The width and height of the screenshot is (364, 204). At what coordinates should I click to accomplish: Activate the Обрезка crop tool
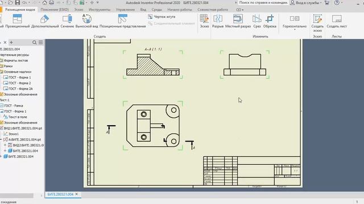[270, 21]
